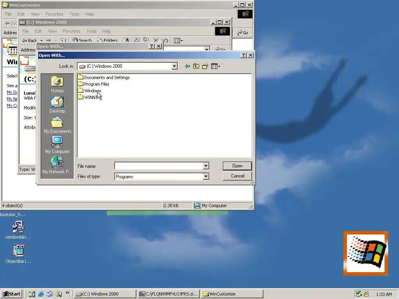This screenshot has width=399, height=299.
Task: Open Back history dropdown in (C:) window toolbar
Action: 41,40
